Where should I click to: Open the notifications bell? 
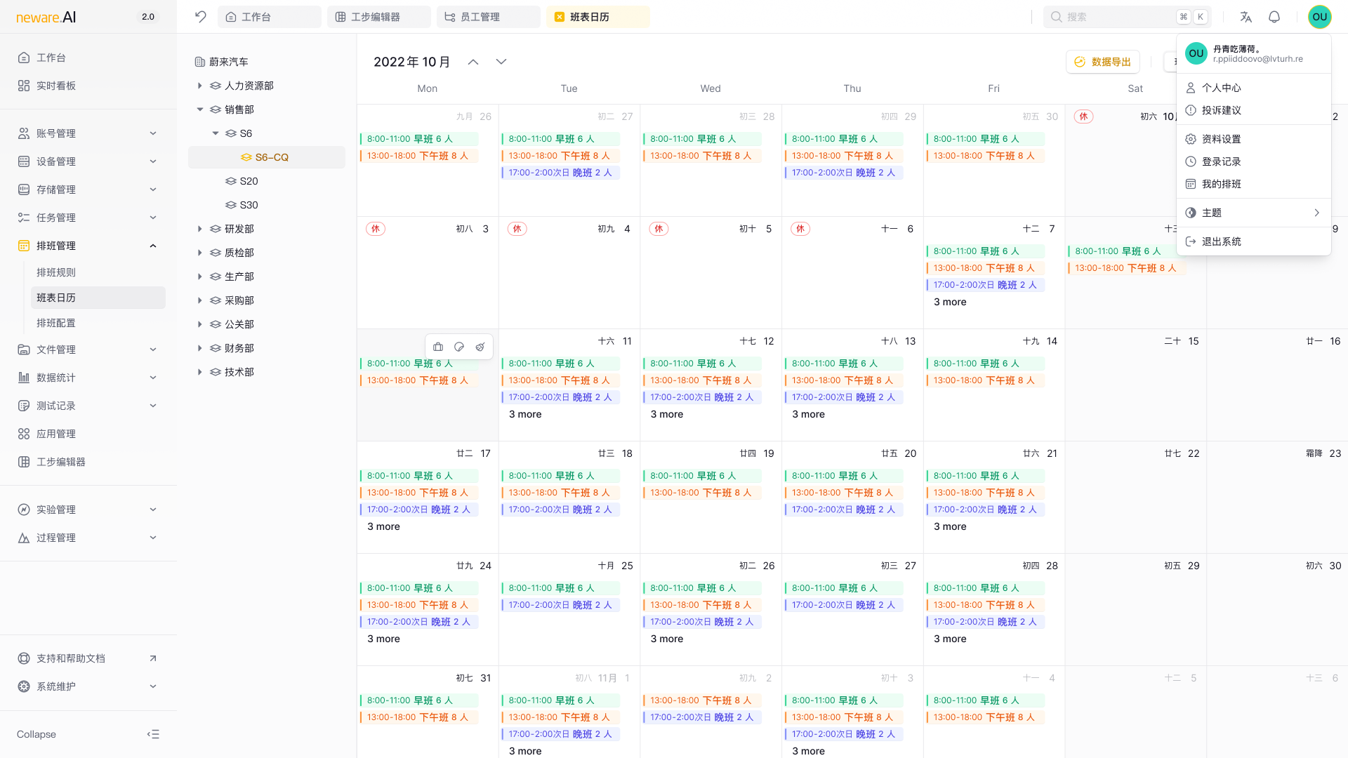pos(1274,17)
